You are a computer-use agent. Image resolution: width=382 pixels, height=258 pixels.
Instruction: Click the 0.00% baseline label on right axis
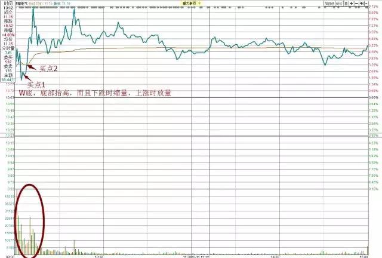[x=374, y=97]
